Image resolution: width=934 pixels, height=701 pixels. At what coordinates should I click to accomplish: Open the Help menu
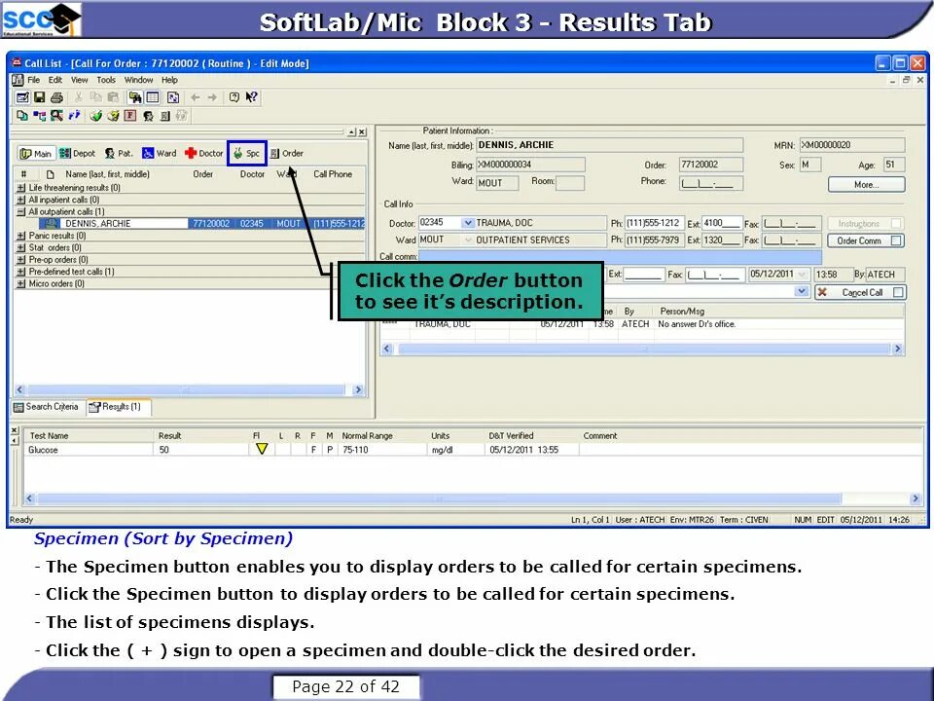click(169, 80)
